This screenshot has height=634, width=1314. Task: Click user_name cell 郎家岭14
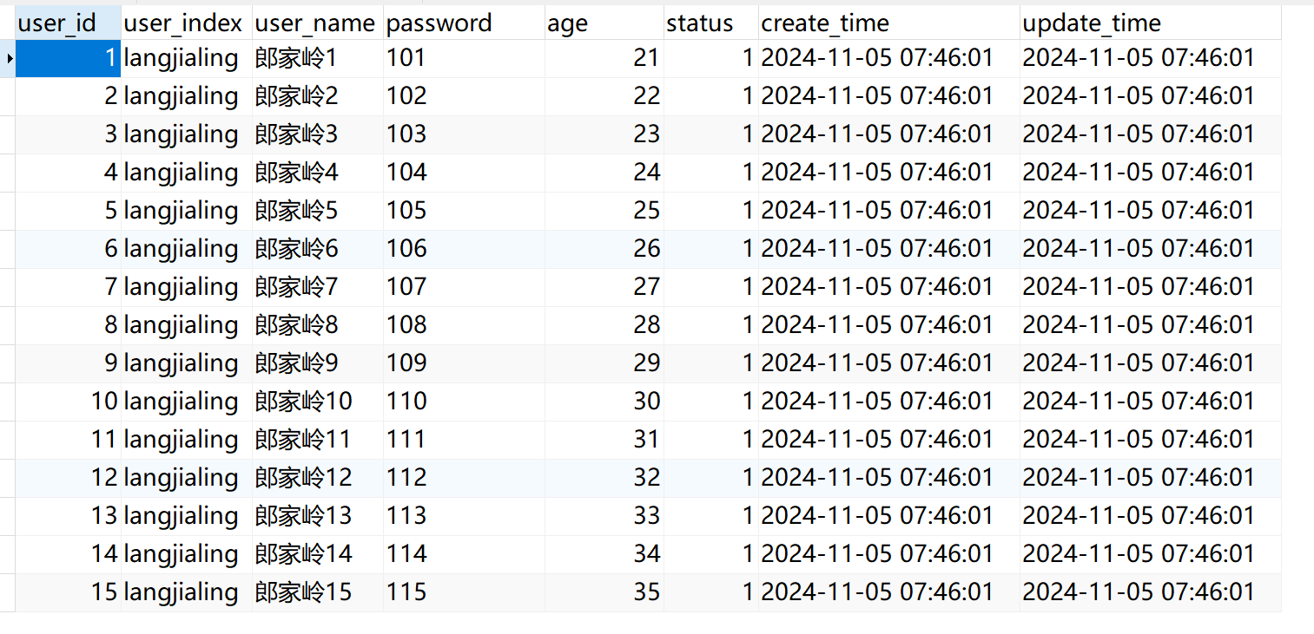[318, 554]
